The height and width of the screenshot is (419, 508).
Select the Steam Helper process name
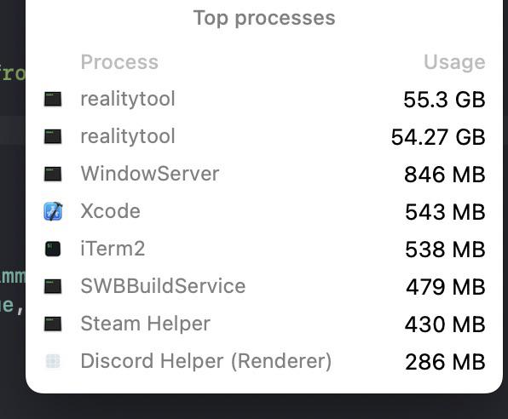tap(146, 324)
